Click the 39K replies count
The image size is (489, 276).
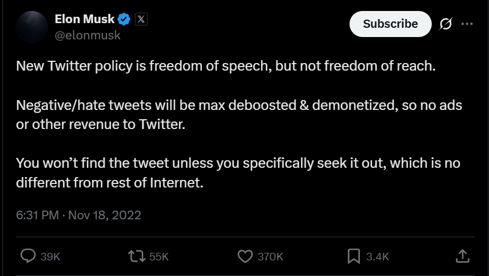tap(50, 257)
